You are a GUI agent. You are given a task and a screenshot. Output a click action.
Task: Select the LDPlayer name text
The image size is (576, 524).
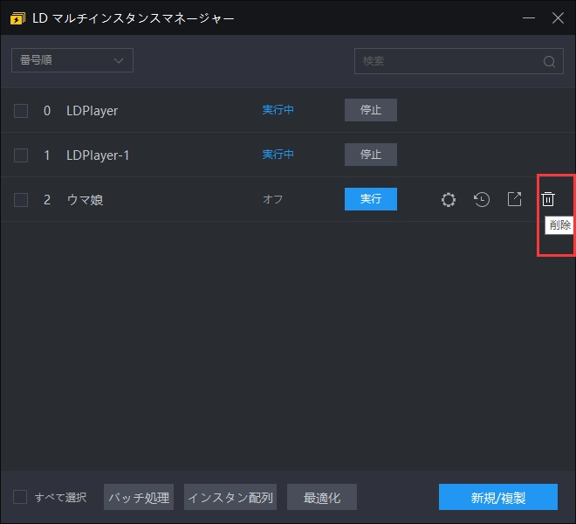coord(92,111)
